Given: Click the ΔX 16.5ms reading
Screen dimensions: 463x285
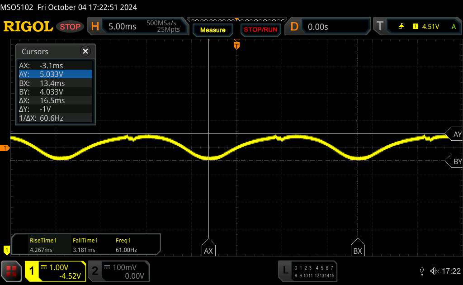Looking at the screenshot, I should click(x=56, y=100).
